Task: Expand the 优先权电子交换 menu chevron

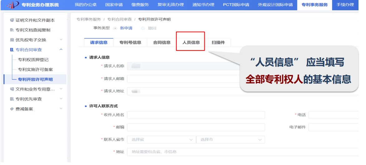Action: tap(61, 40)
